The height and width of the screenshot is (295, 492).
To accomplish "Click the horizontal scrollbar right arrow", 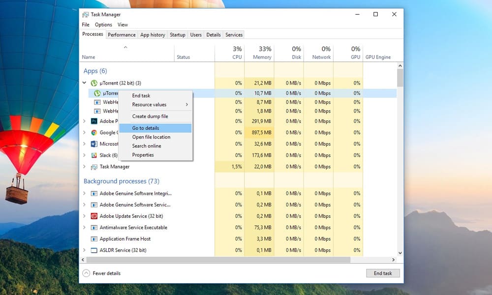I will tap(394, 260).
